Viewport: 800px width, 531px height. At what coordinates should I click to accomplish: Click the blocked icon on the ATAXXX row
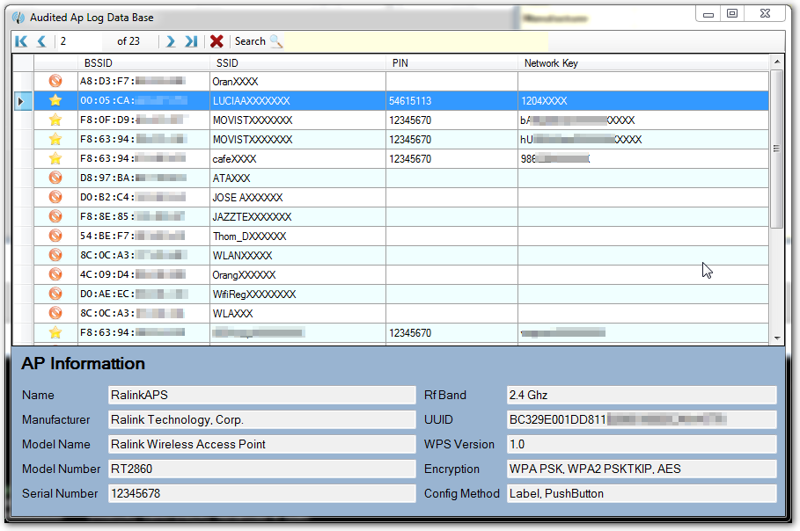55,178
